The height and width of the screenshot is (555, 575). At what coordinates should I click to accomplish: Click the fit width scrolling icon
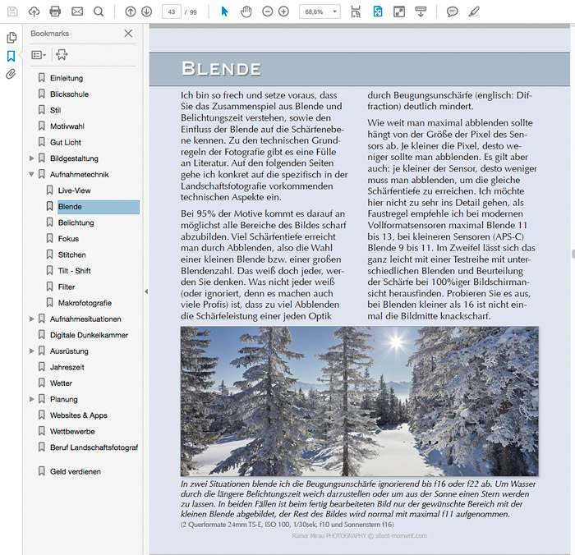(x=356, y=11)
